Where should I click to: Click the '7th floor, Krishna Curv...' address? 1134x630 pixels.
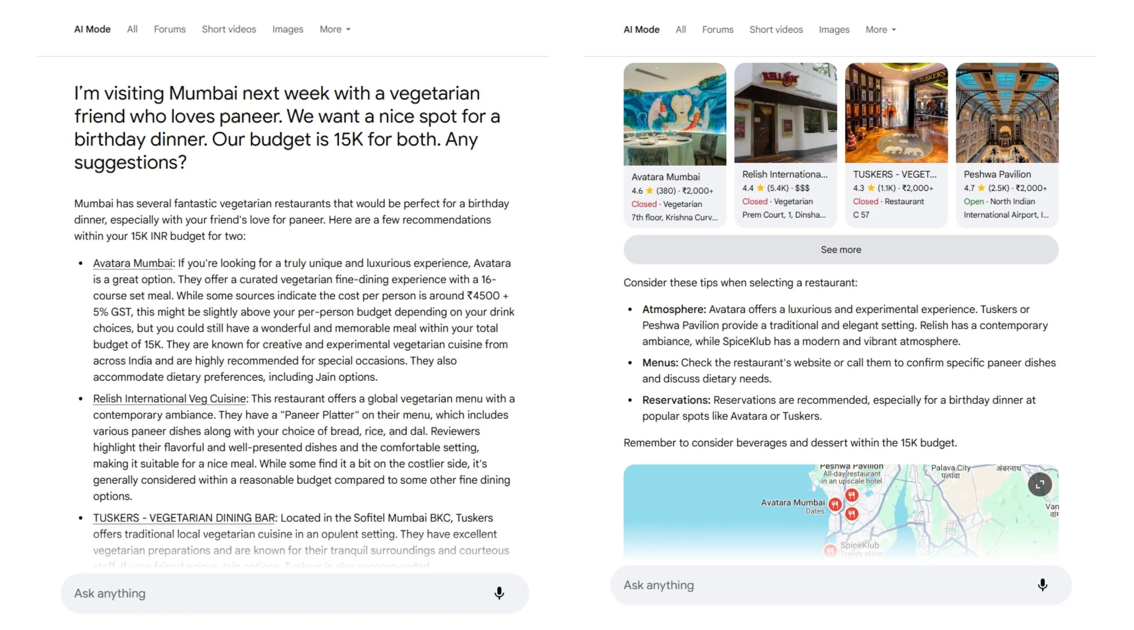[x=674, y=217]
